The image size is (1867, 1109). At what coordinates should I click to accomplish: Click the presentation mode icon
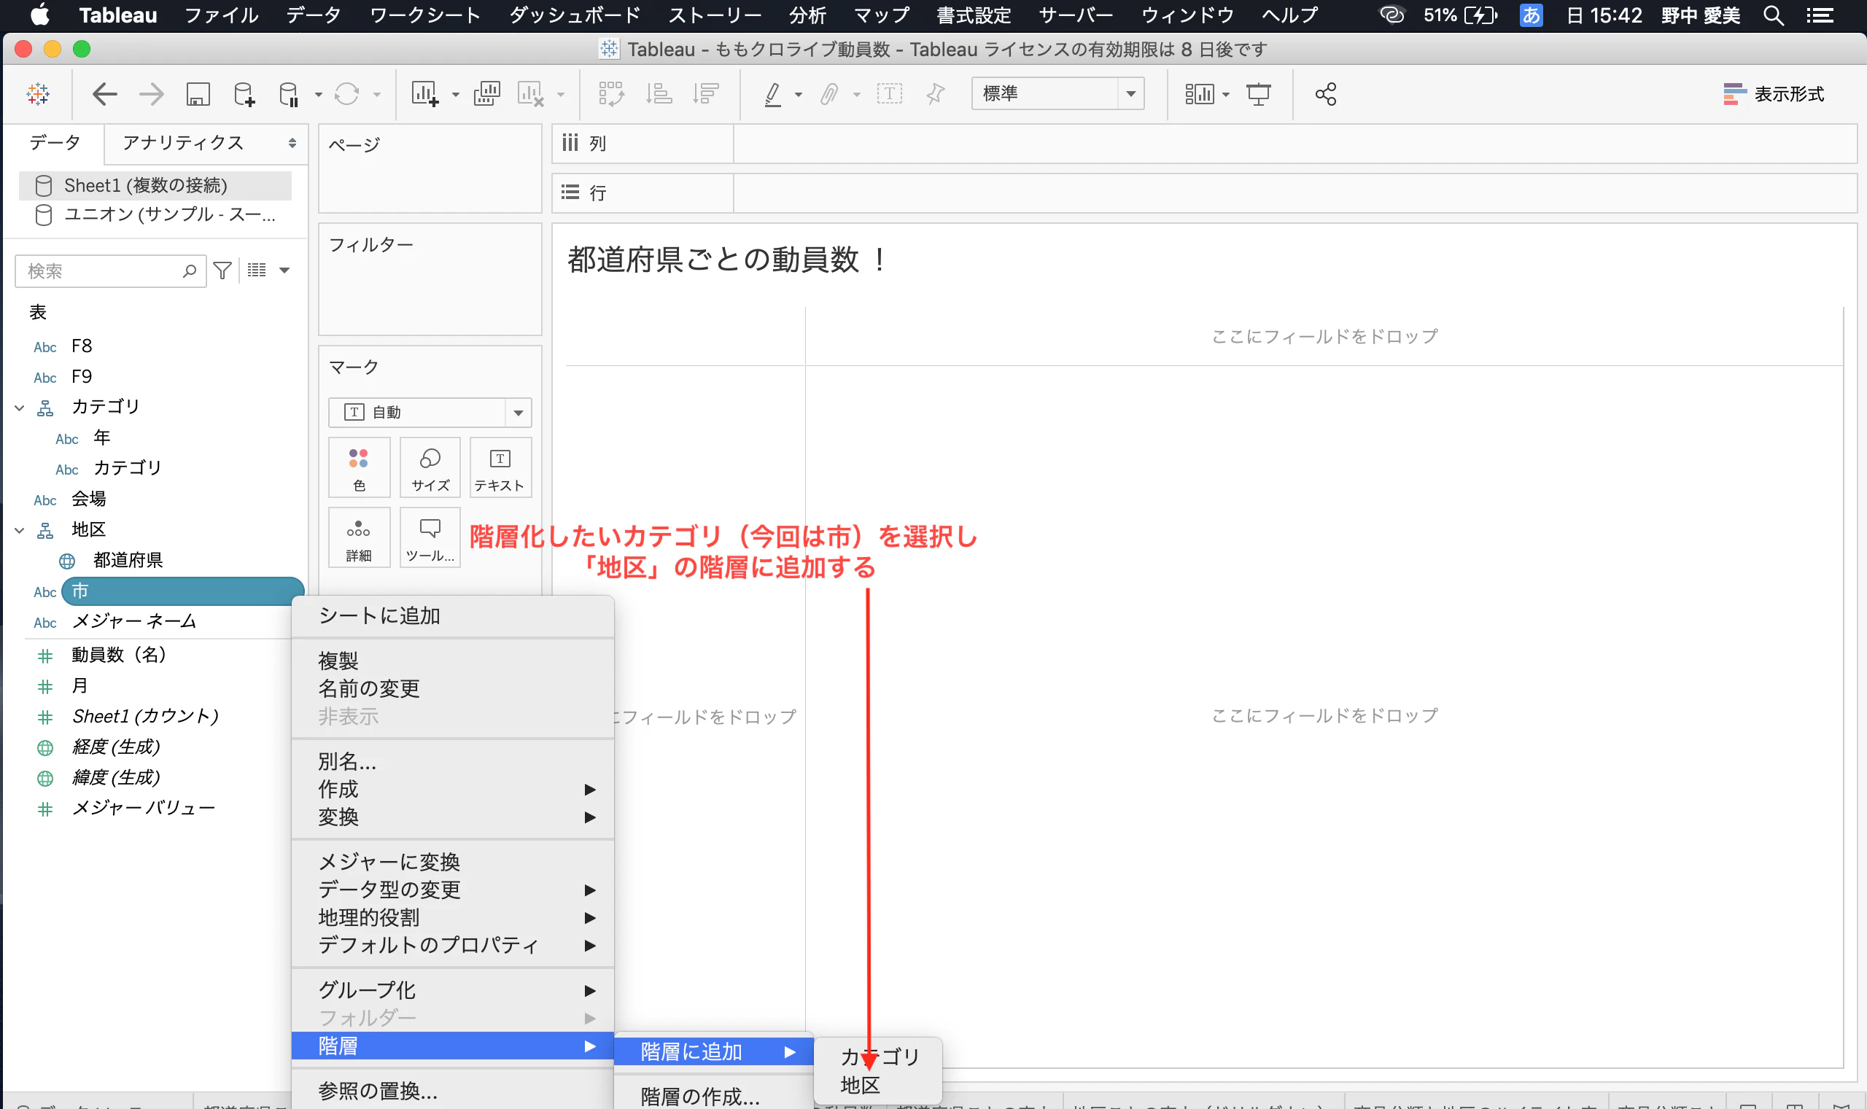pos(1259,94)
